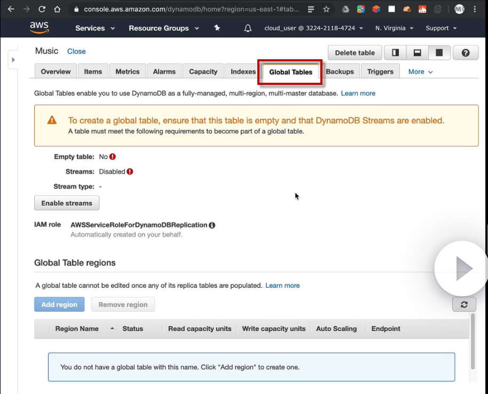Switch to the Backups tab

pyautogui.click(x=340, y=72)
